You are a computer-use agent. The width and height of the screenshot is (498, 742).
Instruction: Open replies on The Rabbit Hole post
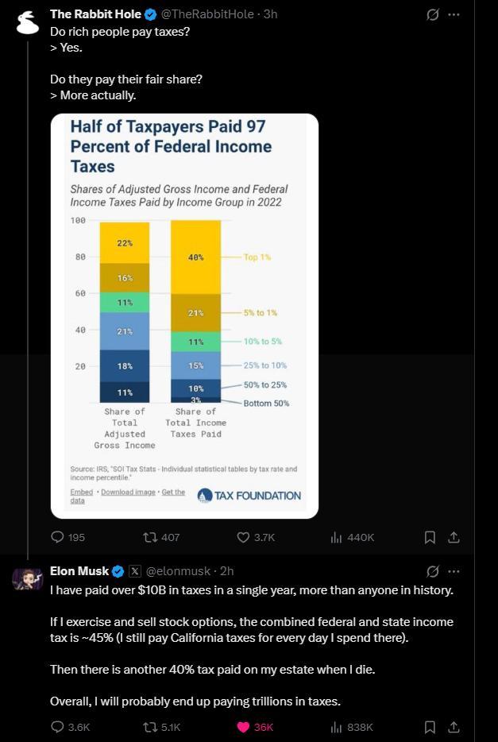[x=68, y=537]
